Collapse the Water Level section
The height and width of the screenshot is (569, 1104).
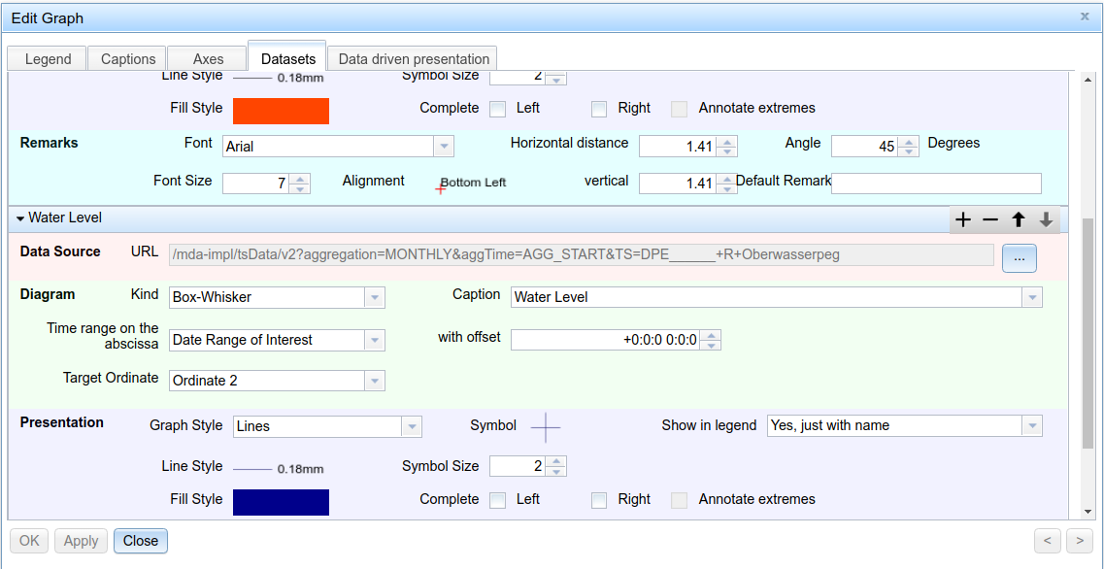[x=19, y=218]
